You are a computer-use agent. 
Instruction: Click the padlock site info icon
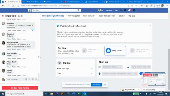tap(18, 6)
